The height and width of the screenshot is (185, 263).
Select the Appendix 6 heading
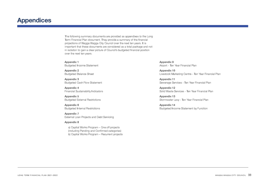click(x=72, y=105)
